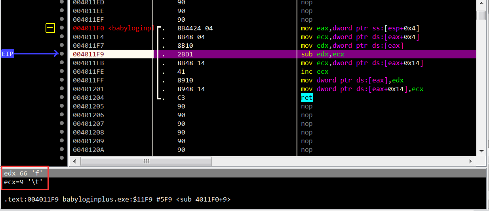Select address 004011EE

coord(88,11)
